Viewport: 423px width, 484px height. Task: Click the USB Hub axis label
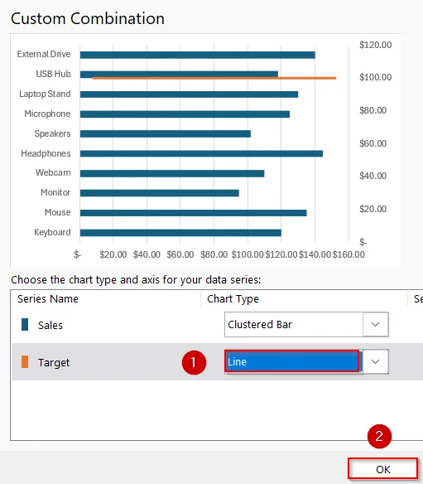(53, 74)
